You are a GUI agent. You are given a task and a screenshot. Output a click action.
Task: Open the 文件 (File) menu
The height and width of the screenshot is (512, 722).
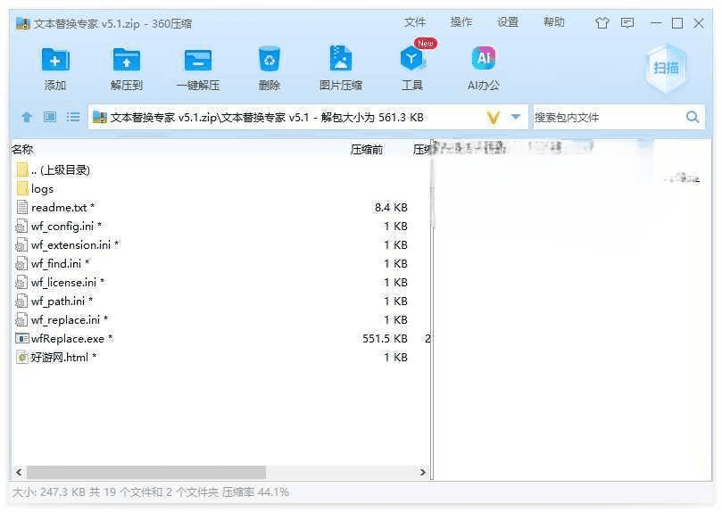point(415,22)
